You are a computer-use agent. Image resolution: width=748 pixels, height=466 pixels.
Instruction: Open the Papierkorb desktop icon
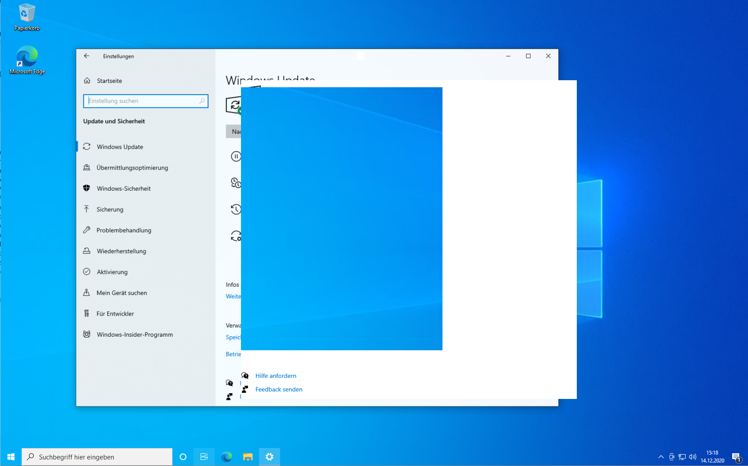tap(27, 18)
